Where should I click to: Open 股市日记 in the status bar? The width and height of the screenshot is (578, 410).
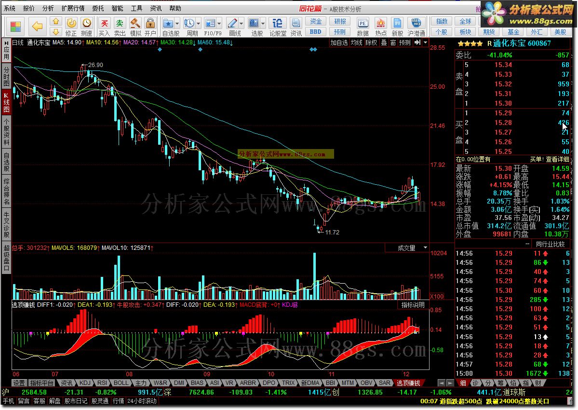click(76, 401)
